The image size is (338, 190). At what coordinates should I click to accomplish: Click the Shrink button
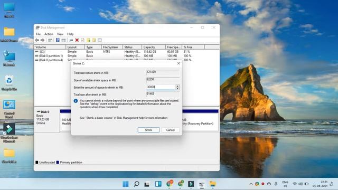pos(148,130)
